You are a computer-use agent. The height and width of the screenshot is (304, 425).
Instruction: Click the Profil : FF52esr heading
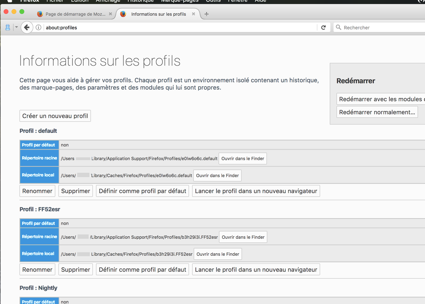pos(40,209)
